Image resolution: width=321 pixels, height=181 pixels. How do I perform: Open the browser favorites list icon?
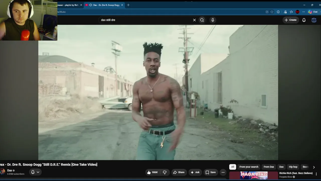tap(291, 12)
